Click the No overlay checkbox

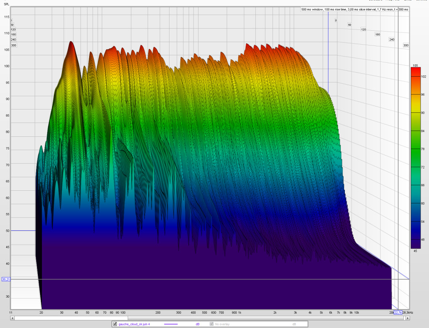[x=212, y=324]
